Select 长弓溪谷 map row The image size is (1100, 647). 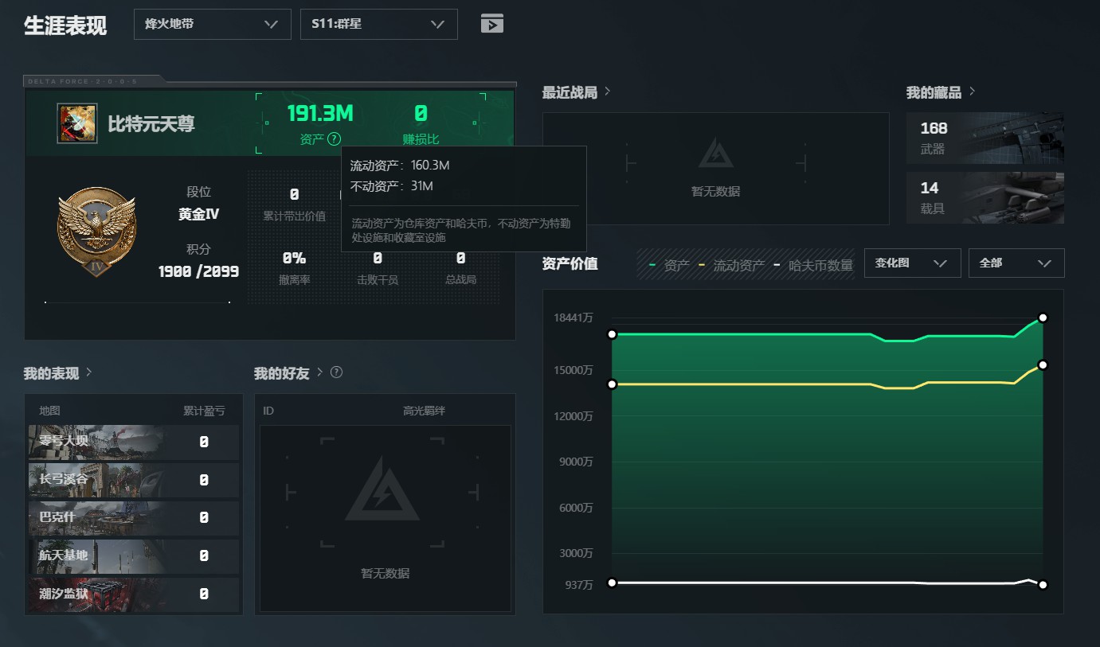pyautogui.click(x=134, y=480)
